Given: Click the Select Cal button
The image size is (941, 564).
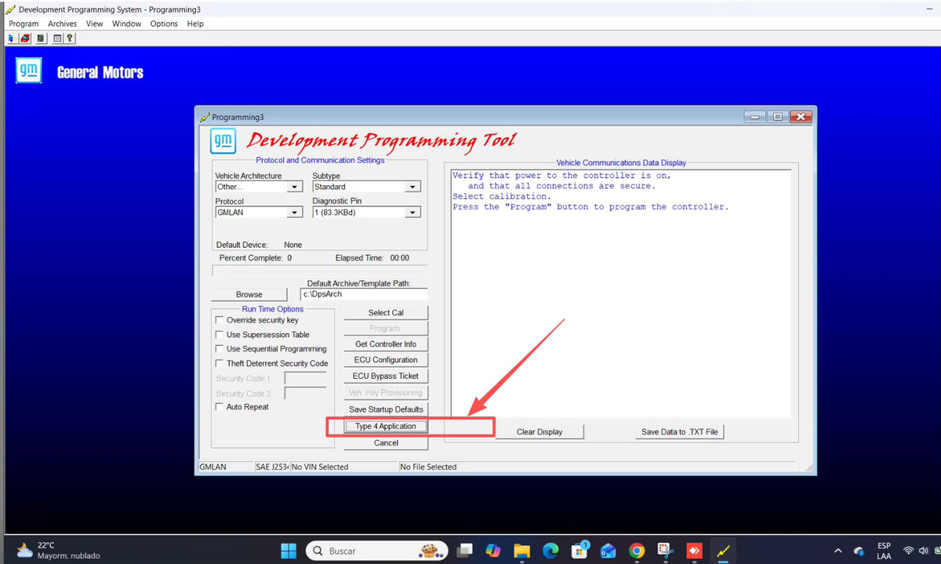Looking at the screenshot, I should (x=386, y=312).
